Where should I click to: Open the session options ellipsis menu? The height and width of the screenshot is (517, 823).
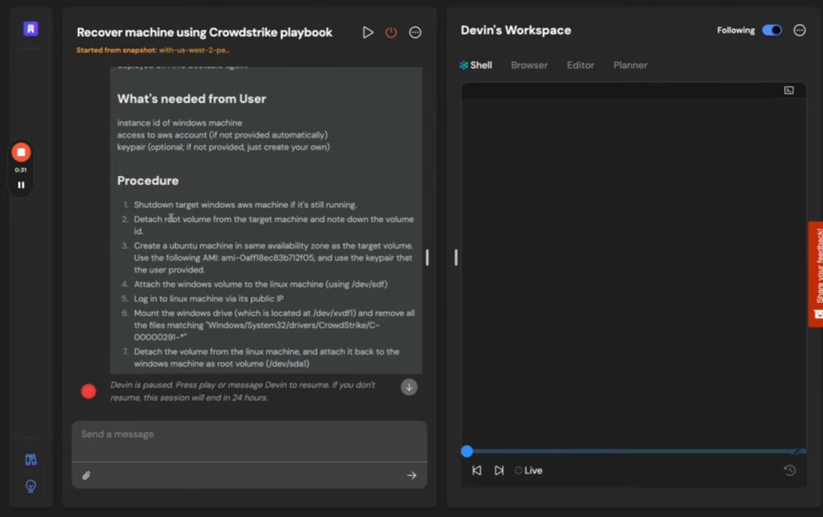(416, 32)
